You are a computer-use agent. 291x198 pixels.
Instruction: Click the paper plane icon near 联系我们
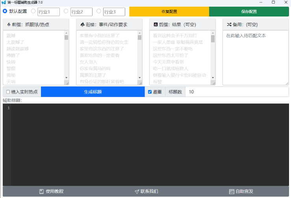pos(137,192)
